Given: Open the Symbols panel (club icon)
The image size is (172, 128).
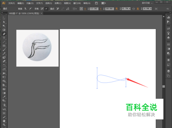Looking at the screenshot, I should point(169,38).
